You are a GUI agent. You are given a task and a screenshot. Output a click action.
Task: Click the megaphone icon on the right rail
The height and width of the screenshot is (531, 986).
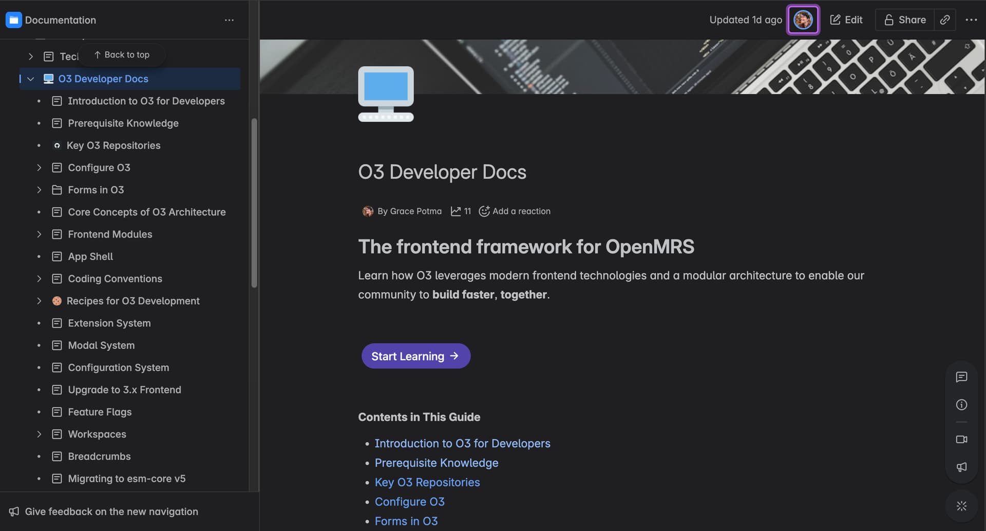pyautogui.click(x=961, y=467)
